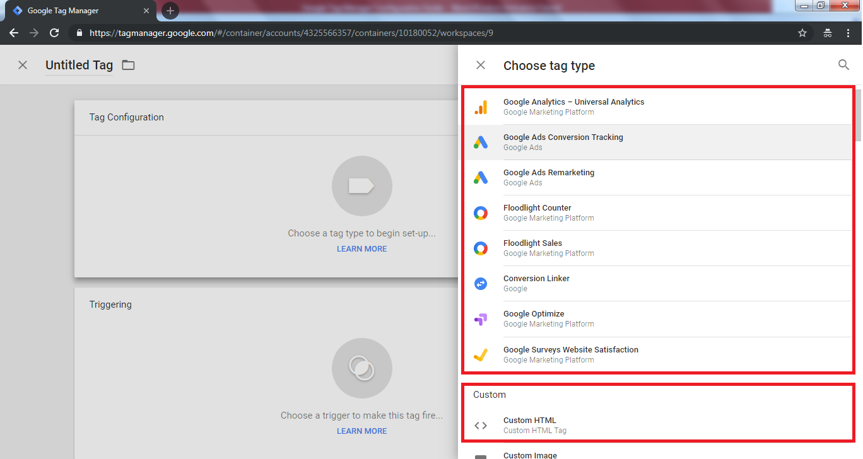The image size is (863, 459).
Task: Choose Google Ads Remarketing tag type
Action: (548, 177)
